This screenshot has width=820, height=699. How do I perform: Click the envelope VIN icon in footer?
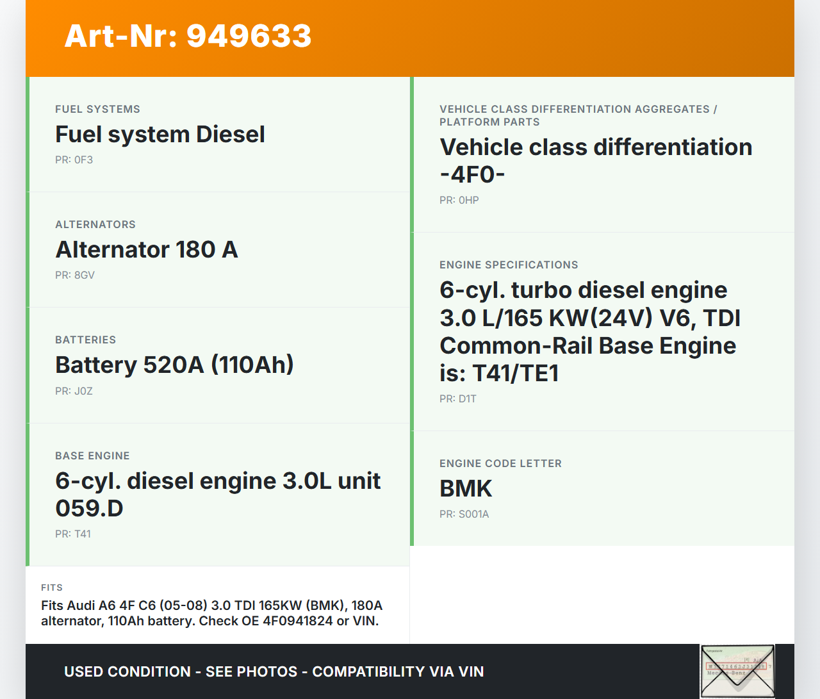coord(737,671)
